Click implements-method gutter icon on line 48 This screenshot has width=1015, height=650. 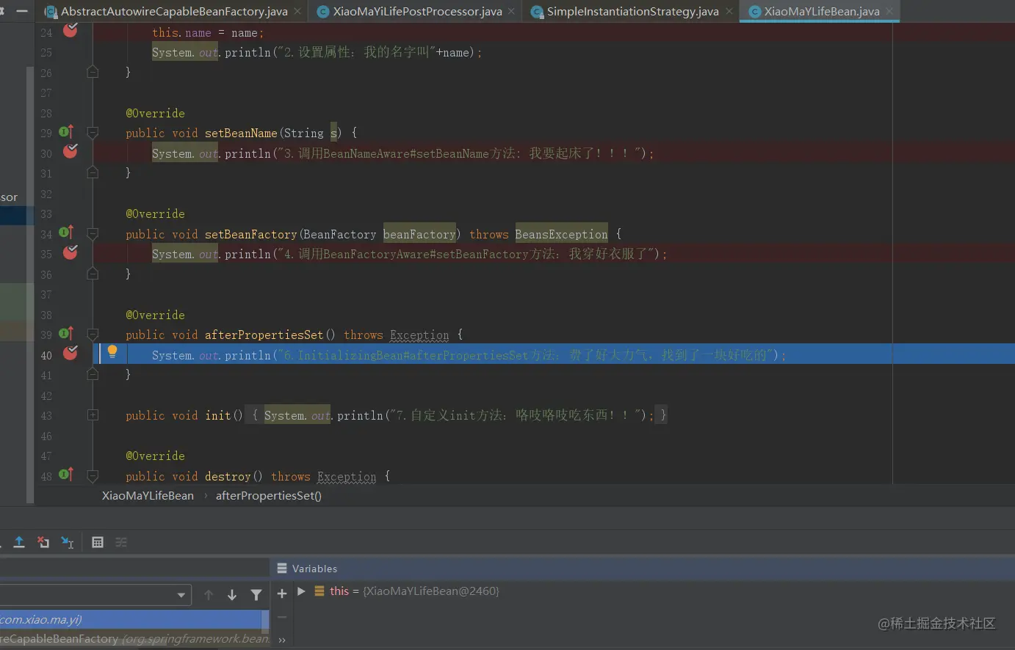point(65,475)
